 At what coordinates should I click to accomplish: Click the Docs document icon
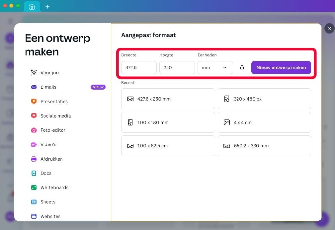(x=34, y=173)
